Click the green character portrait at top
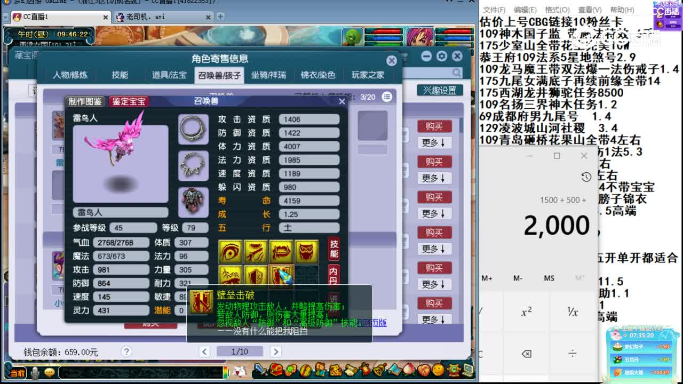Image resolution: width=683 pixels, height=384 pixels. pyautogui.click(x=352, y=36)
